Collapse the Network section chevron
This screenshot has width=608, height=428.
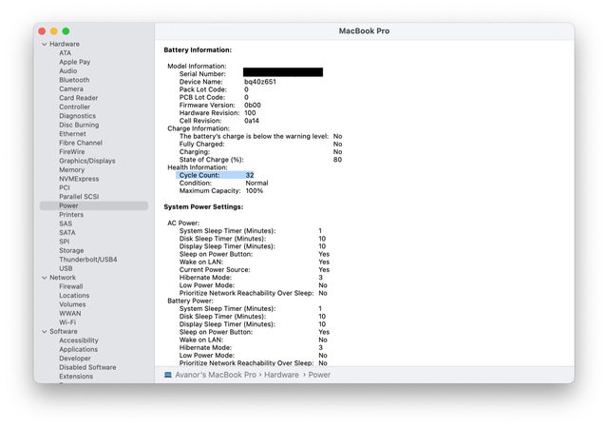coord(45,278)
